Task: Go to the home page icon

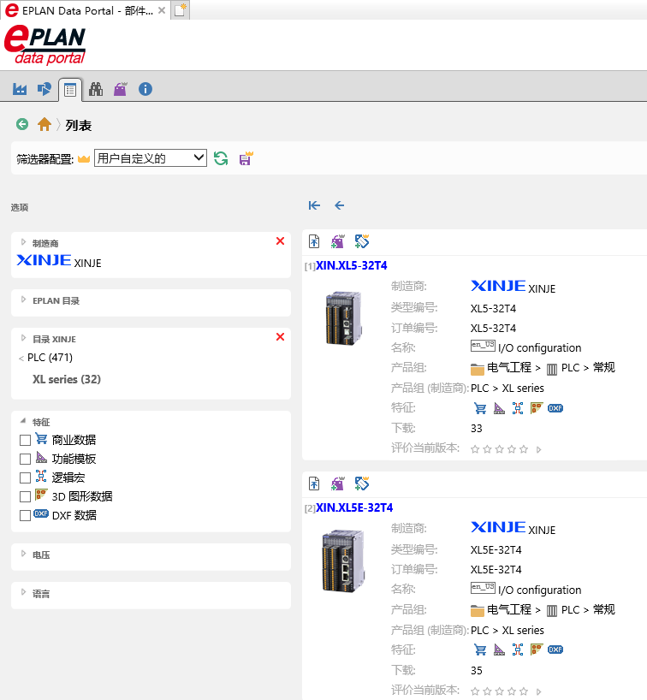Action: tap(45, 124)
